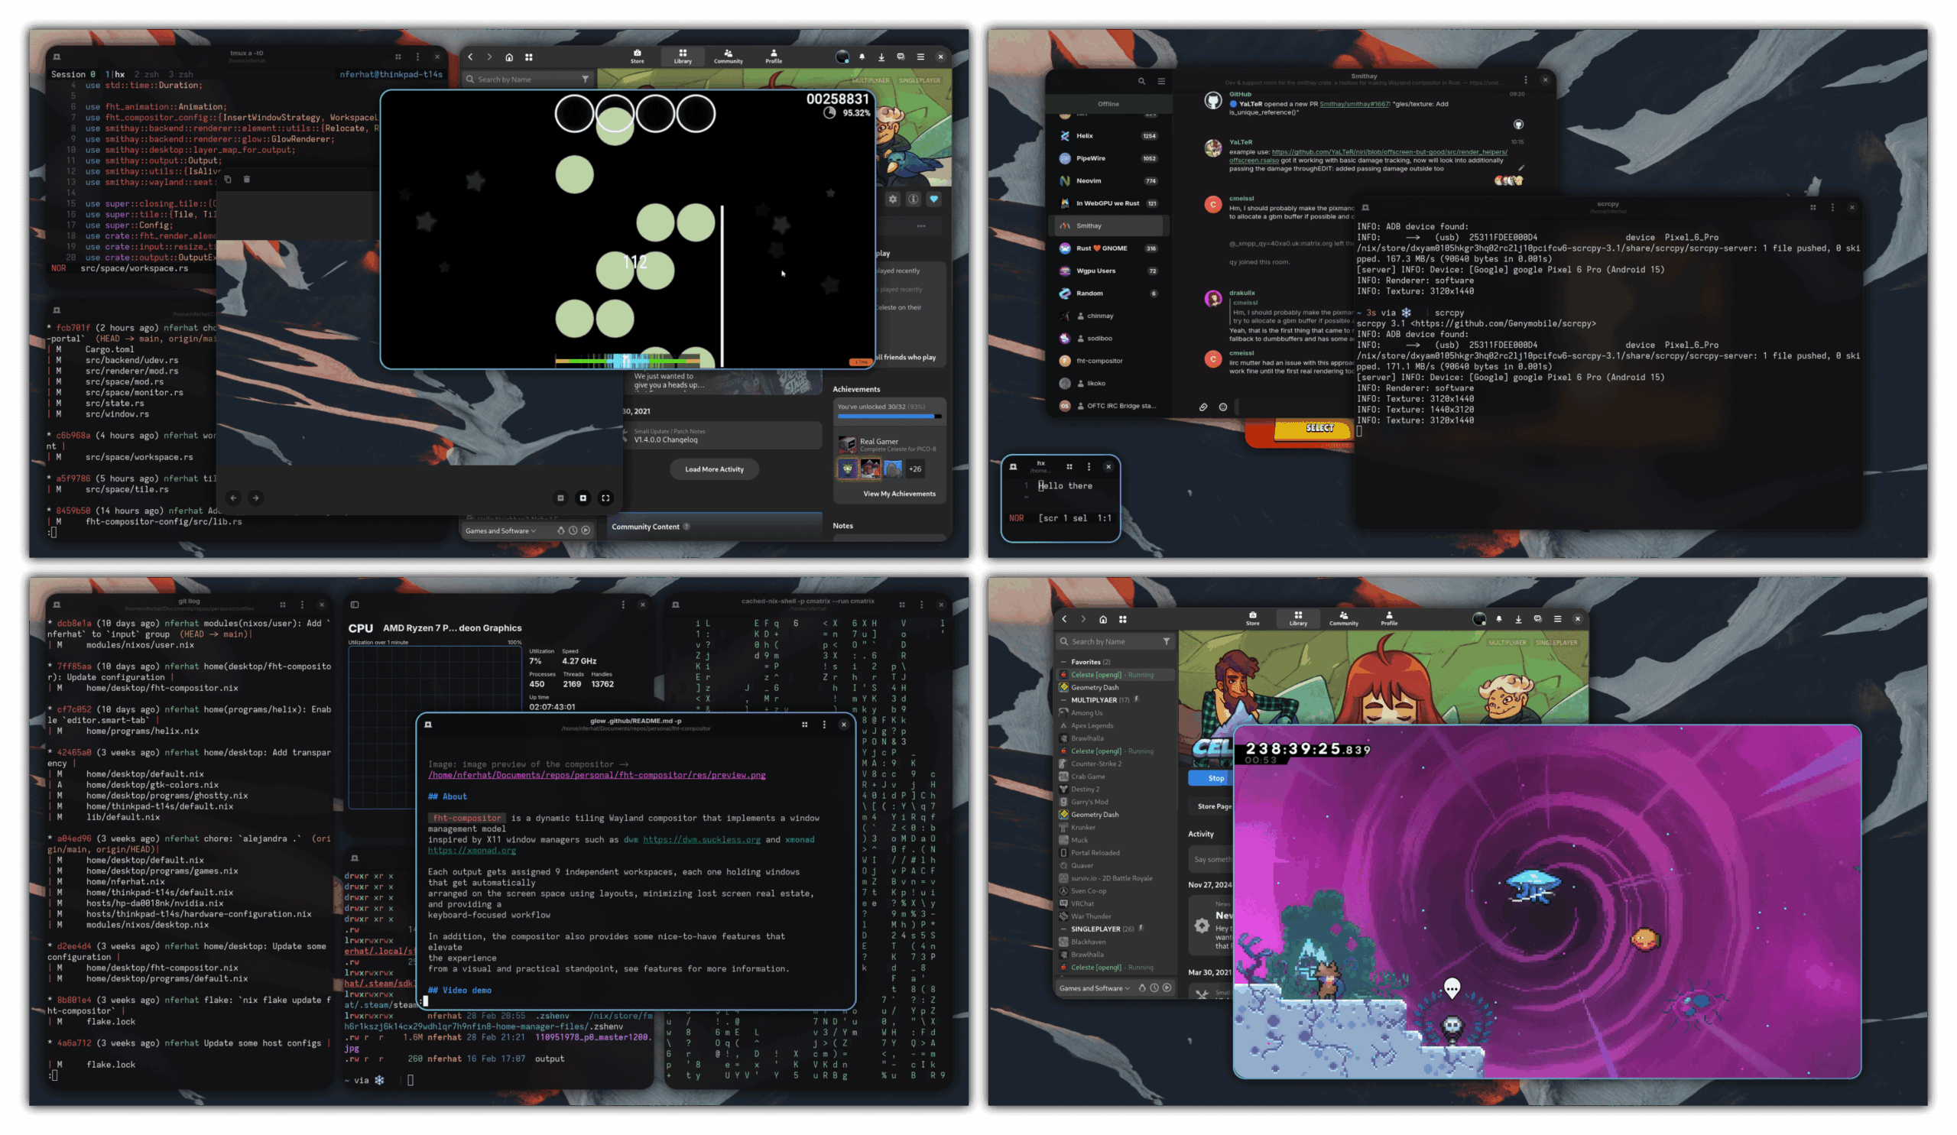
Task: Go to previous image with left arrow
Action: 233,498
